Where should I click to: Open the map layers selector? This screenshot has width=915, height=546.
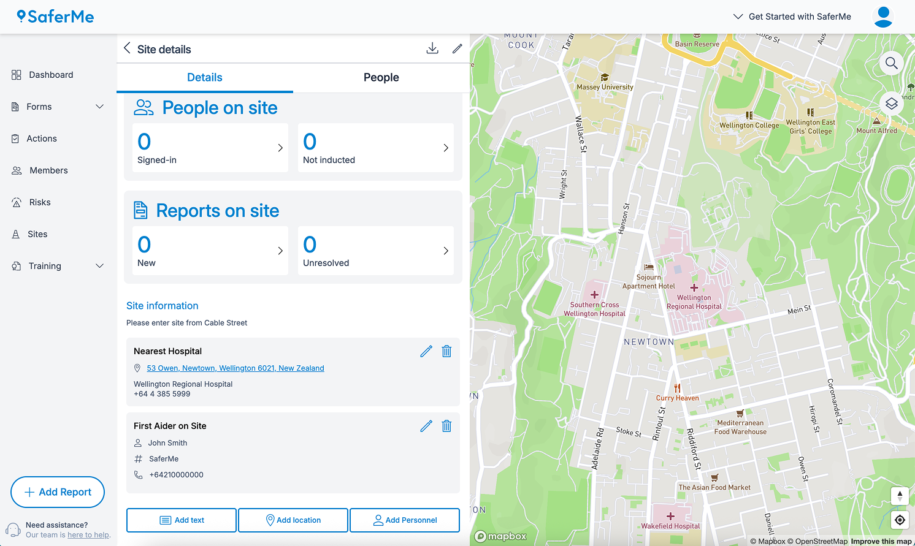point(891,104)
